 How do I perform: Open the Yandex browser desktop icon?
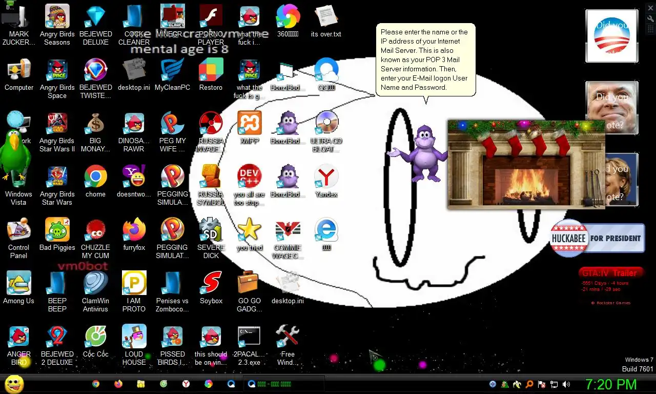pos(326,181)
